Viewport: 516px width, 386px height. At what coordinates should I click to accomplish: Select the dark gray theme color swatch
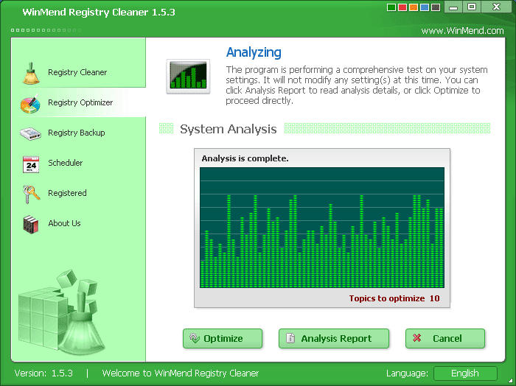[436, 7]
